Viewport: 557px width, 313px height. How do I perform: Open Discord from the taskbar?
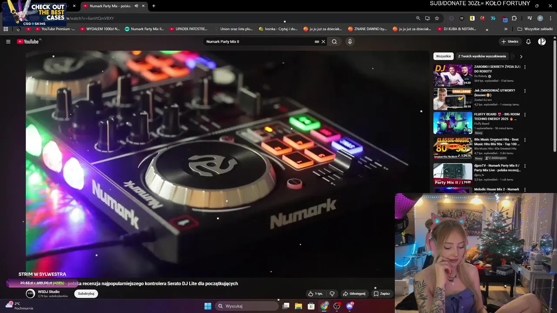(x=349, y=306)
